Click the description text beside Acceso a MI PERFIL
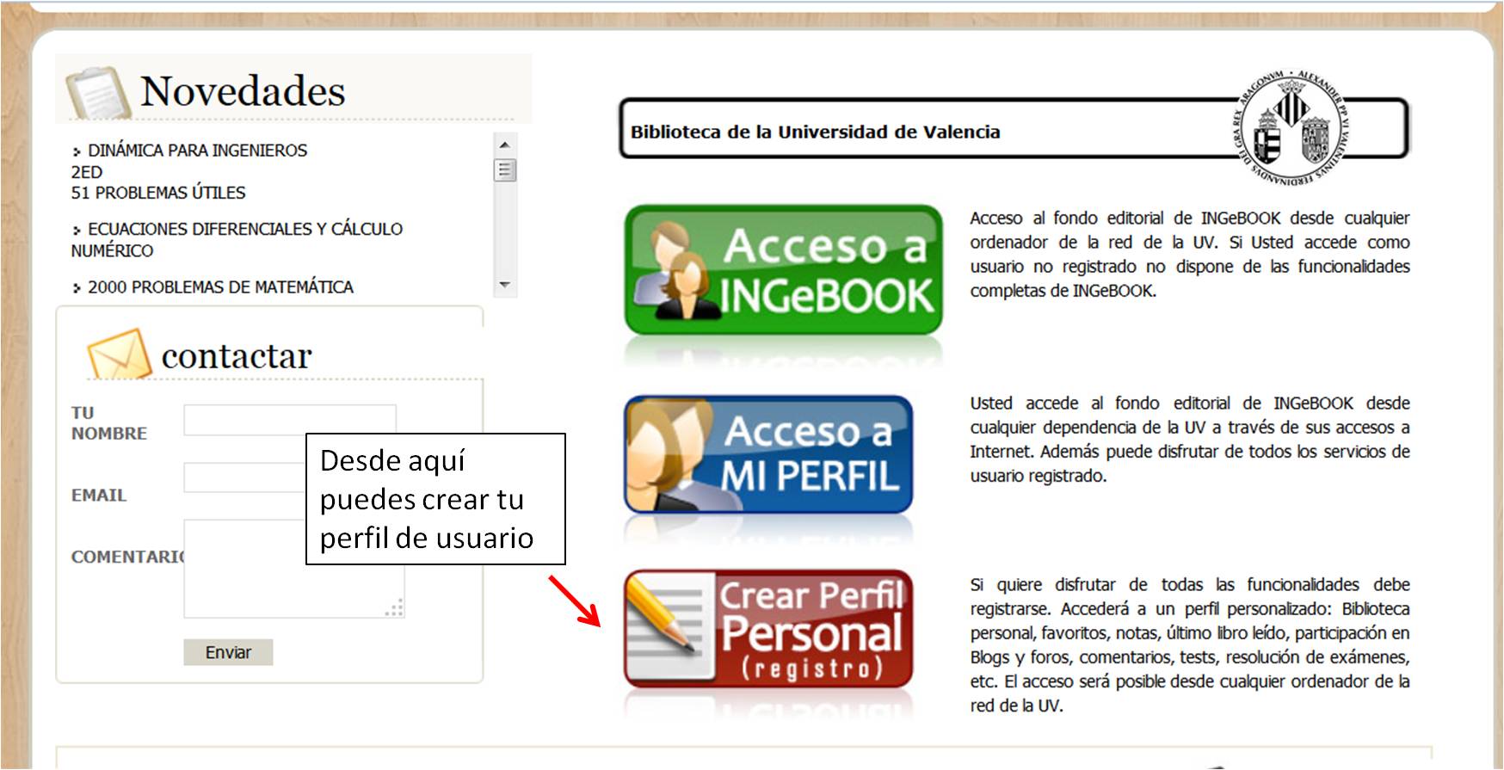The width and height of the screenshot is (1504, 770). tap(1190, 440)
